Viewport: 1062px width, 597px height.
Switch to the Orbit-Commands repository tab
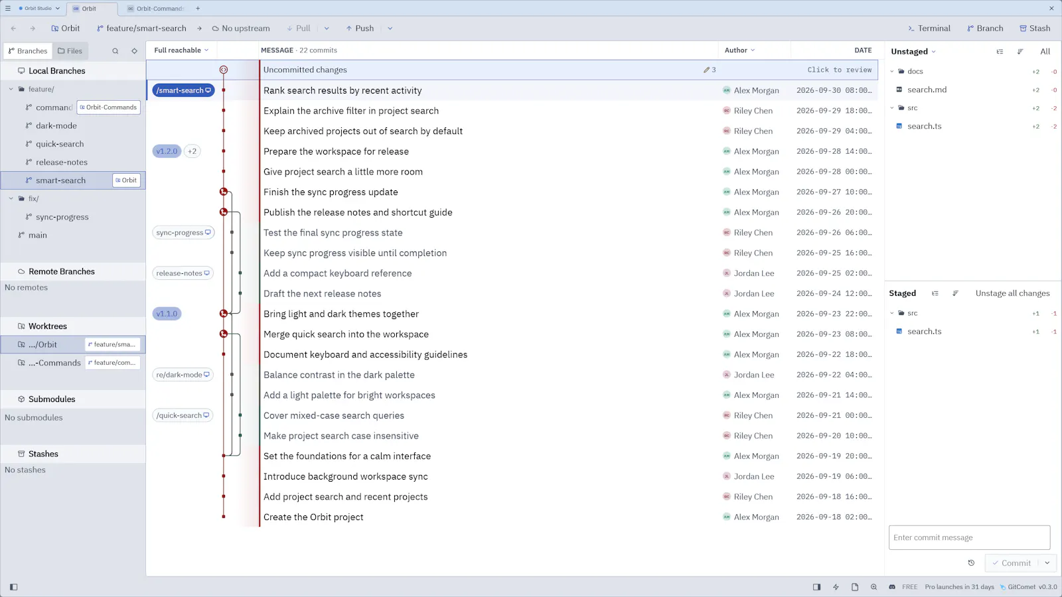pyautogui.click(x=155, y=9)
